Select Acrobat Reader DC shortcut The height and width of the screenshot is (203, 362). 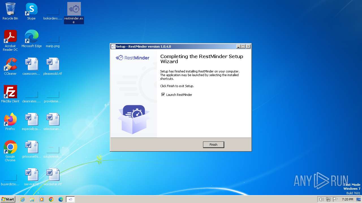click(10, 41)
